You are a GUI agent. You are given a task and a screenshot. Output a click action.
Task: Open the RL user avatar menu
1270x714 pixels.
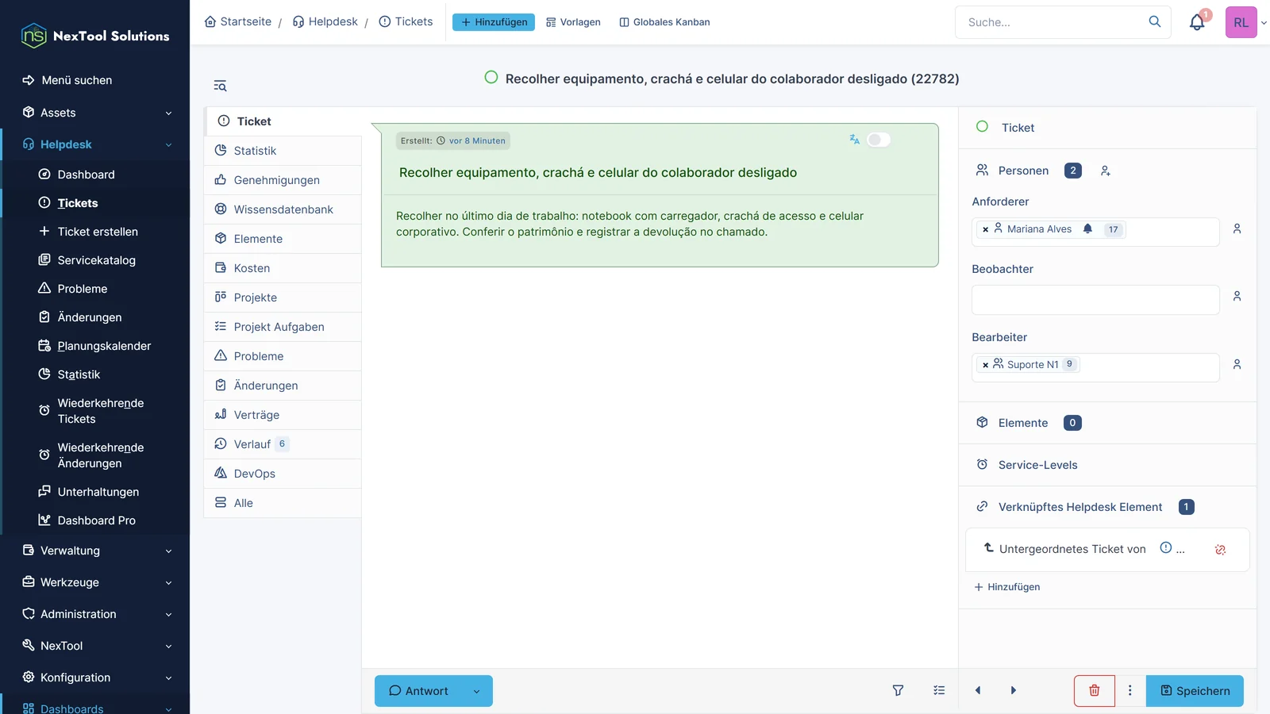(x=1241, y=22)
